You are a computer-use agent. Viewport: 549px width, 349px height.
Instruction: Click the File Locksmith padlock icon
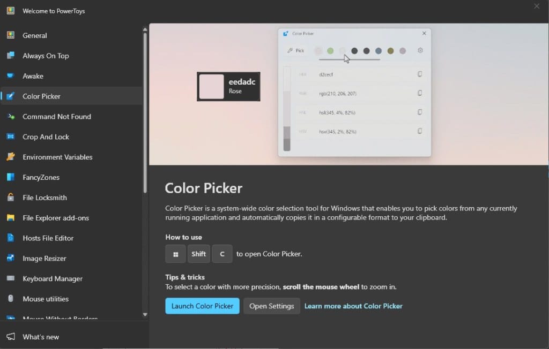tap(10, 198)
